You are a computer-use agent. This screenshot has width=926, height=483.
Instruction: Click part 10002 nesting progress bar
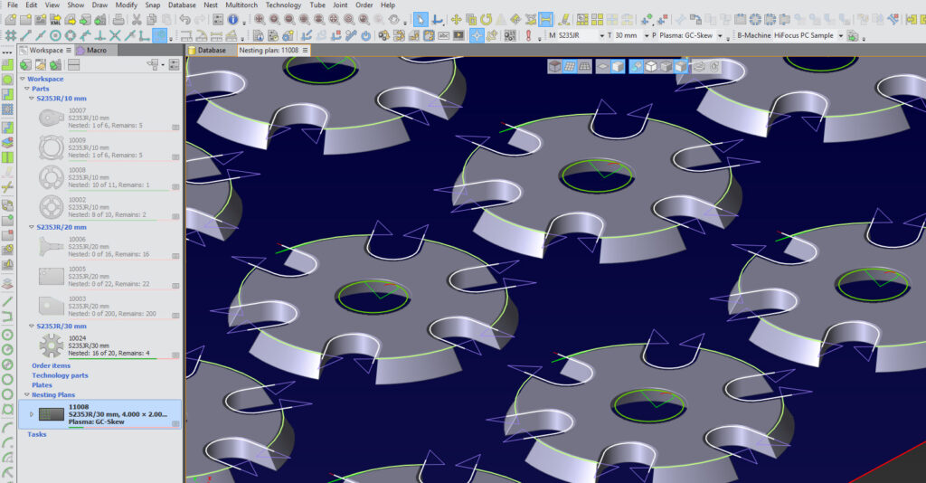pos(123,220)
